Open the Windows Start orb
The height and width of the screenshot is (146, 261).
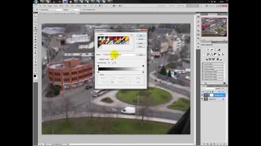(36, 2)
